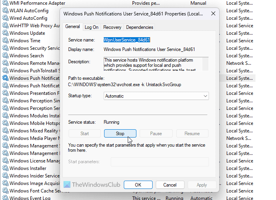Select Windows Update in services list

pyautogui.click(x=27, y=33)
